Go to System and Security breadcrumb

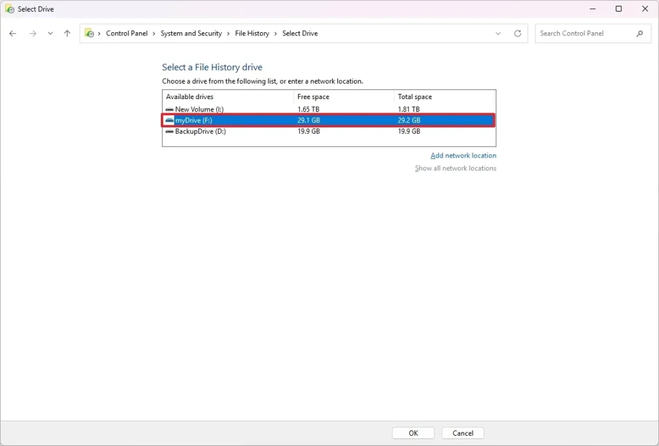(x=191, y=33)
